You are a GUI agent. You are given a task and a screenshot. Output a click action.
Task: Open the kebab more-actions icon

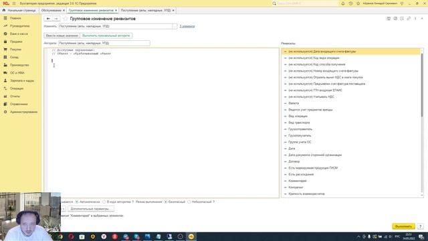415,19
